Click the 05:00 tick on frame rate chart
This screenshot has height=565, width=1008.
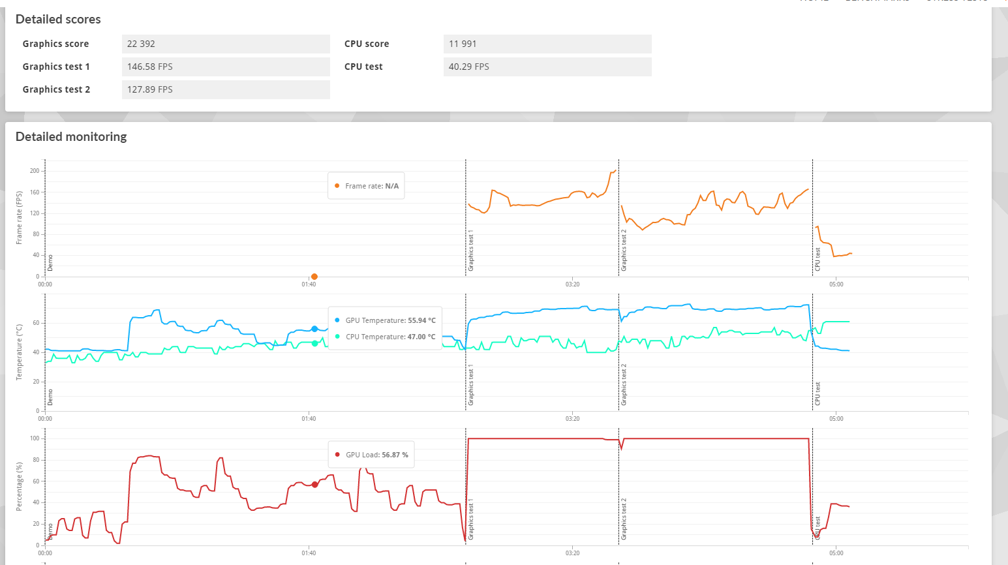836,284
